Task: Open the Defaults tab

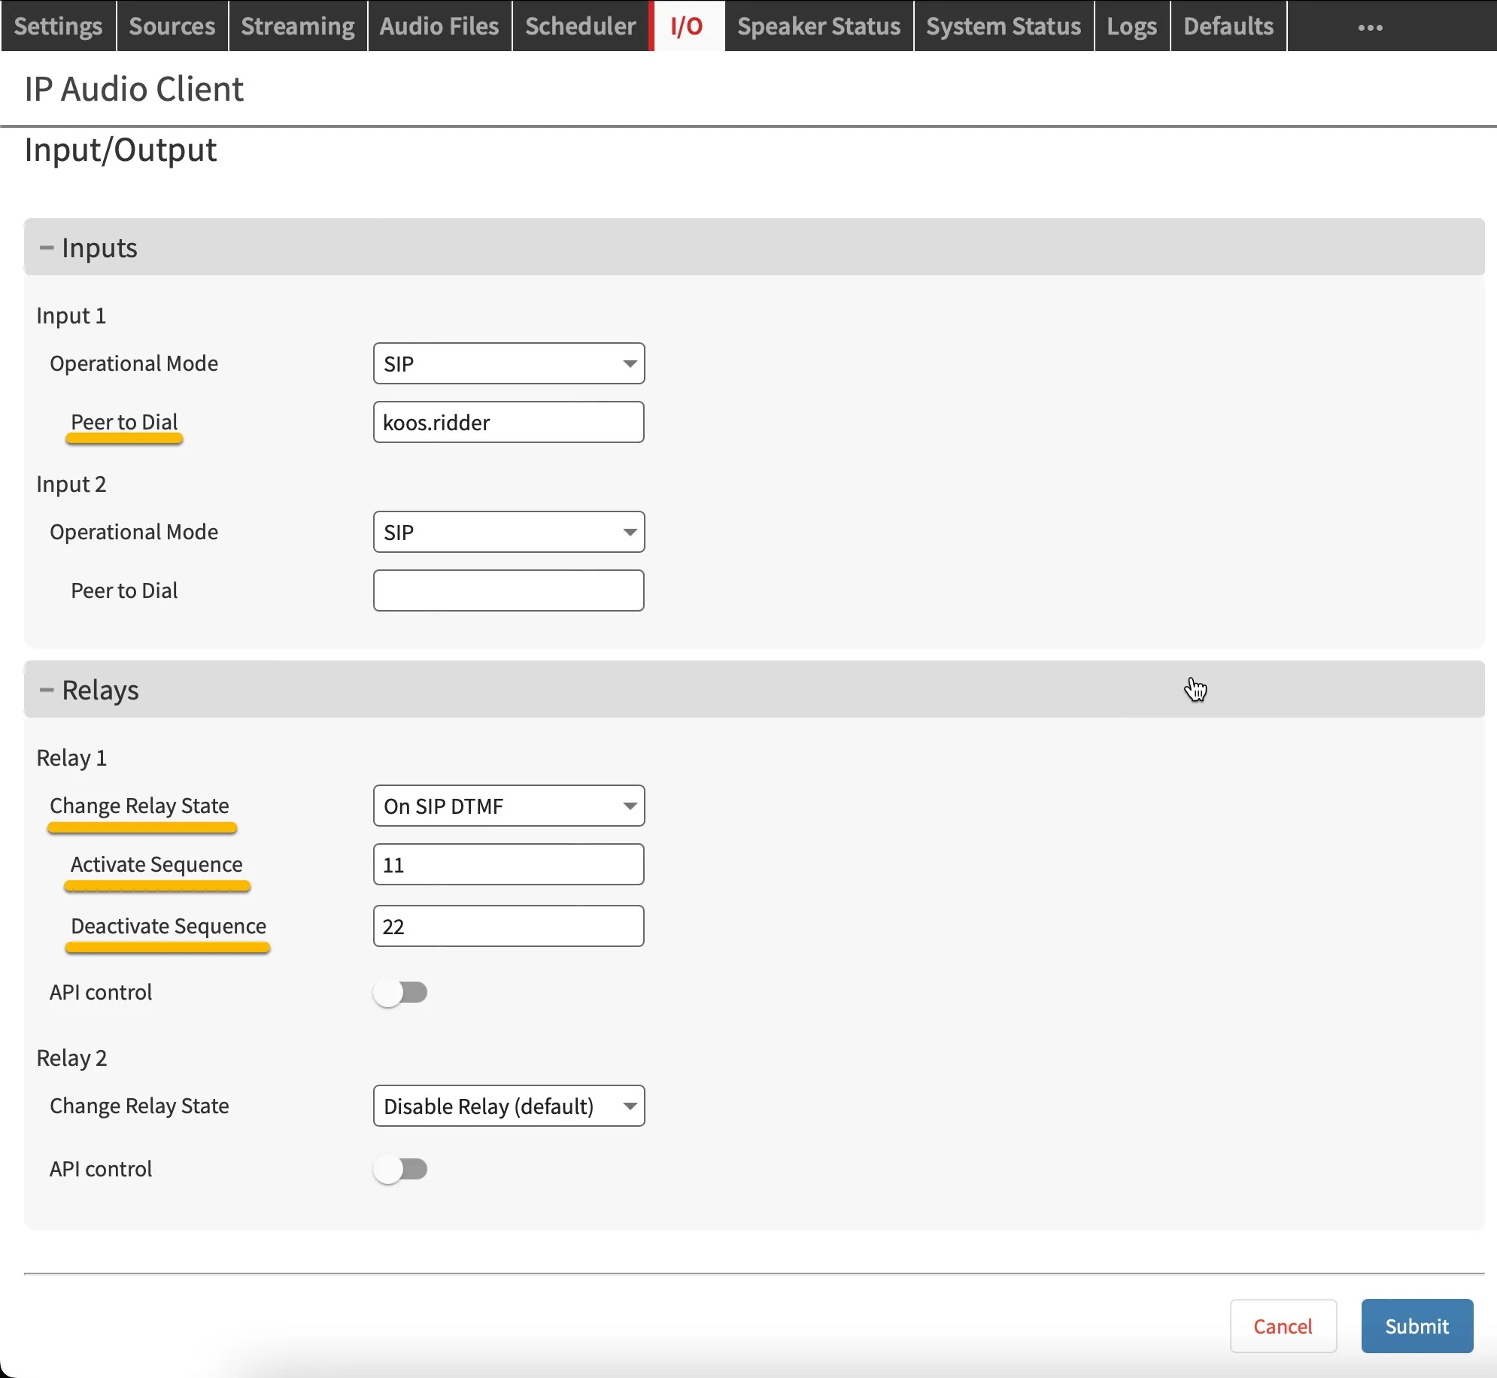Action: click(1228, 26)
